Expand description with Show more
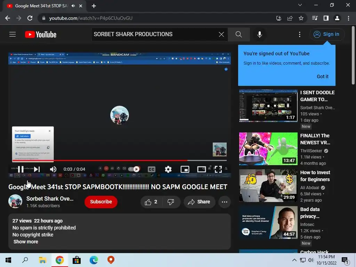The image size is (356, 267). [x=26, y=242]
